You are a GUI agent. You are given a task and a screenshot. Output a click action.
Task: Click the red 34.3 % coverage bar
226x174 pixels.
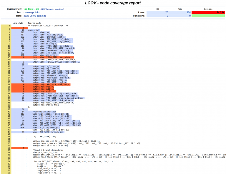208,12
